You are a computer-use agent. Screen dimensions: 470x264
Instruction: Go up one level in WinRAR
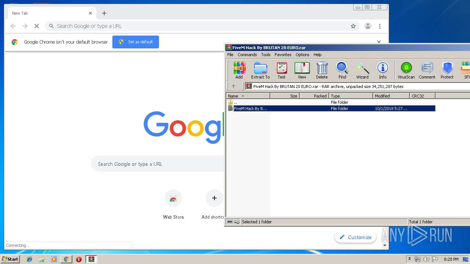click(233, 87)
